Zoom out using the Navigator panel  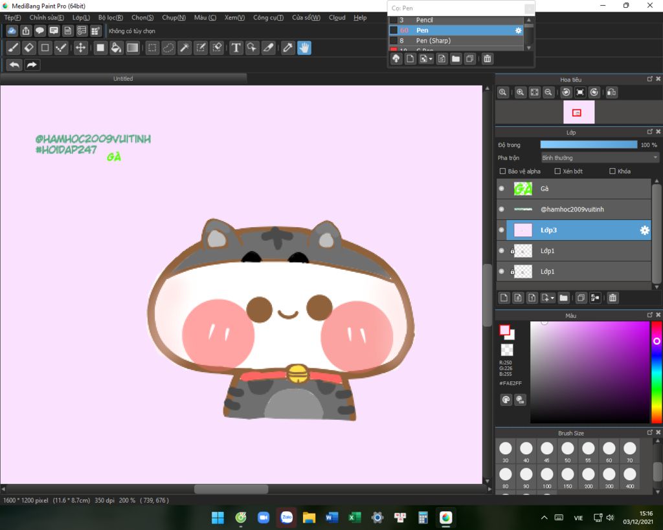click(548, 92)
